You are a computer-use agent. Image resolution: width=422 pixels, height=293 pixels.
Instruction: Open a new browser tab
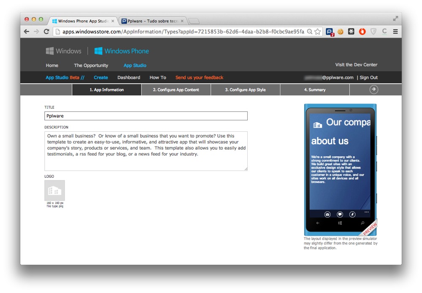point(194,21)
